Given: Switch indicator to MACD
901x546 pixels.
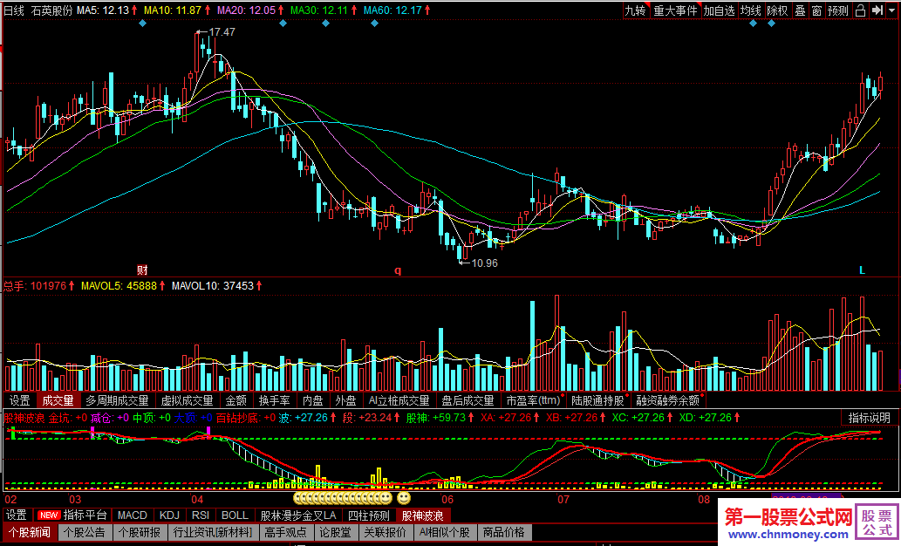Looking at the screenshot, I should point(133,515).
